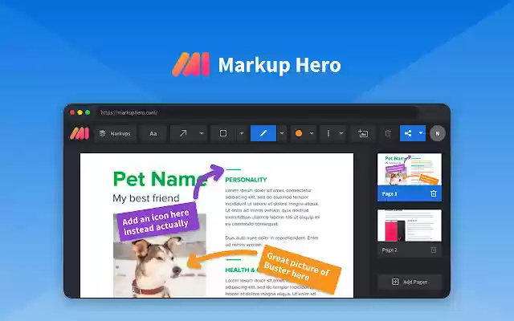Open the rectangle shape dropdown arrow

tap(242, 133)
